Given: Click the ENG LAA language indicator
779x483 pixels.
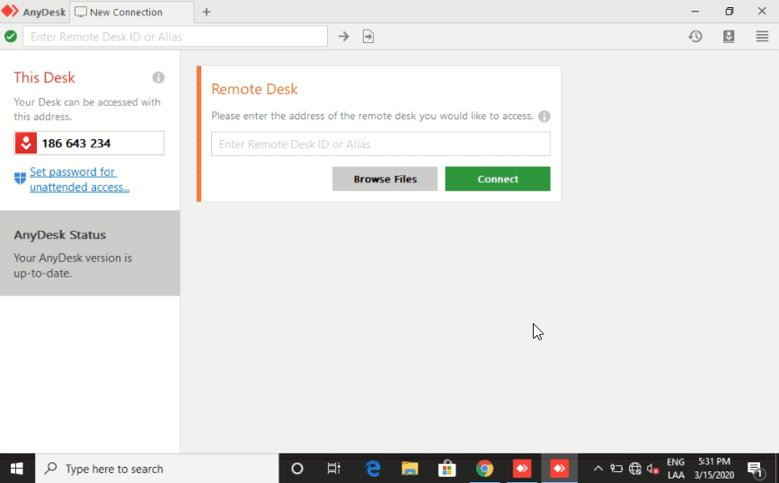Looking at the screenshot, I should 675,468.
